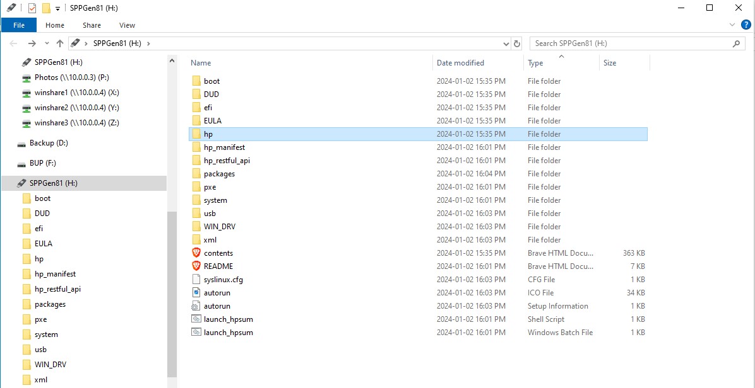This screenshot has height=388, width=755.
Task: Open Backup (D:) drive in sidebar
Action: point(49,143)
